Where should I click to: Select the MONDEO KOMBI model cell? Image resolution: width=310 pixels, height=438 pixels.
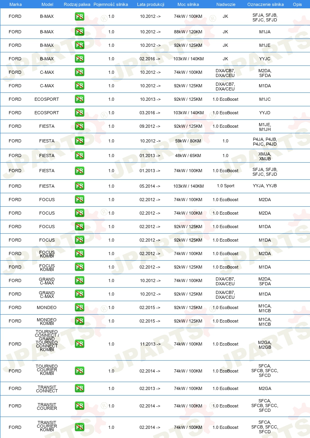pos(47,321)
